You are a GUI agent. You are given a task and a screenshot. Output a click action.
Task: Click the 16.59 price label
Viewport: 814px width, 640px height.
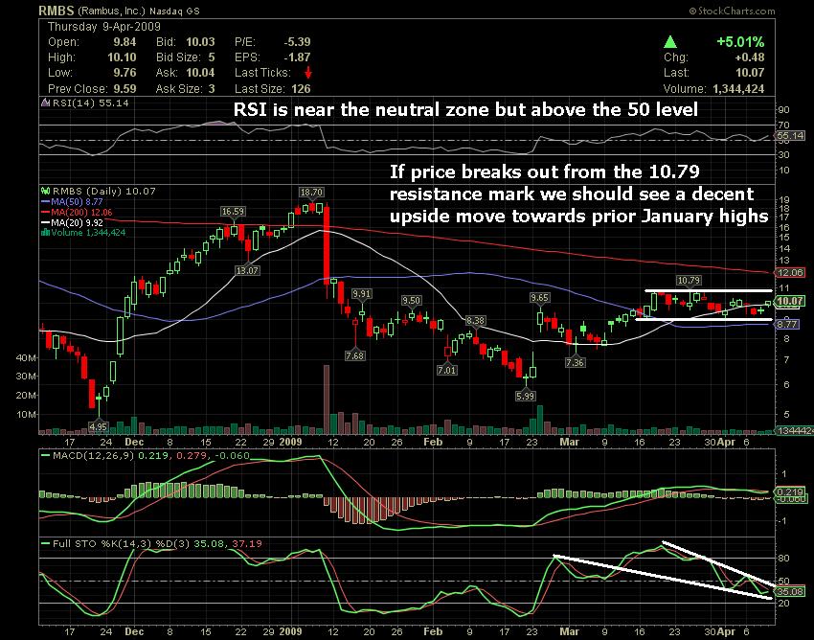[233, 212]
